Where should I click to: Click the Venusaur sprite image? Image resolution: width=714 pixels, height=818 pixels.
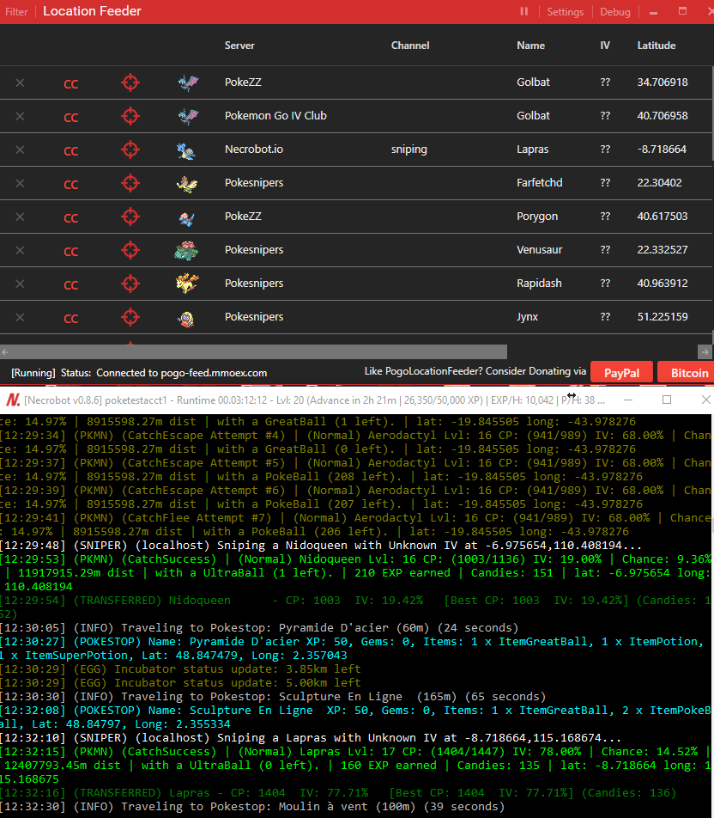(x=186, y=250)
